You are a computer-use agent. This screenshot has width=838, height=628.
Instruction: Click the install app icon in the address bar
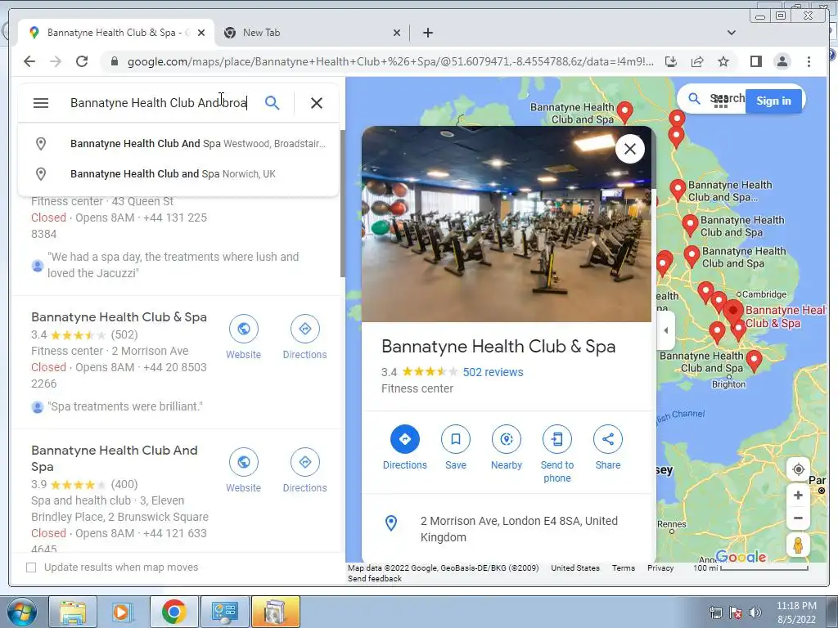tap(671, 61)
